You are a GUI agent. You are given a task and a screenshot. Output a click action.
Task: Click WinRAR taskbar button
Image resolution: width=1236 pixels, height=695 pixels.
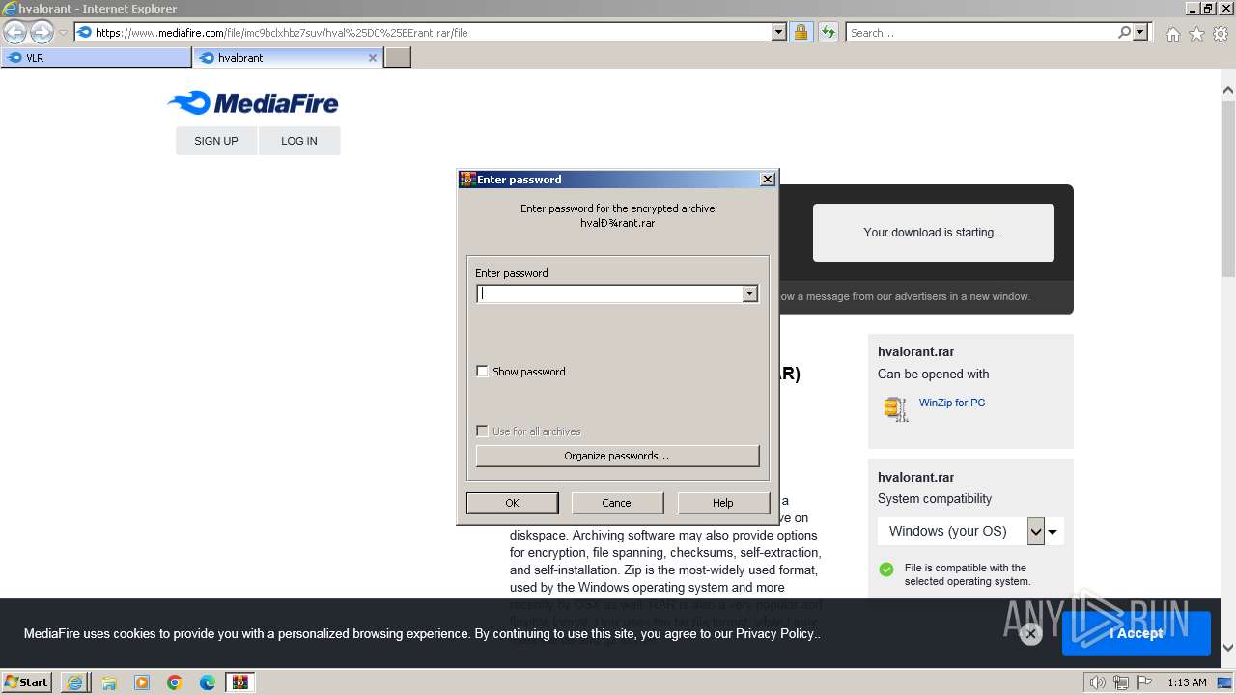240,682
